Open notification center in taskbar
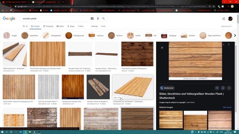This screenshot has width=239, height=134. (x=235, y=132)
